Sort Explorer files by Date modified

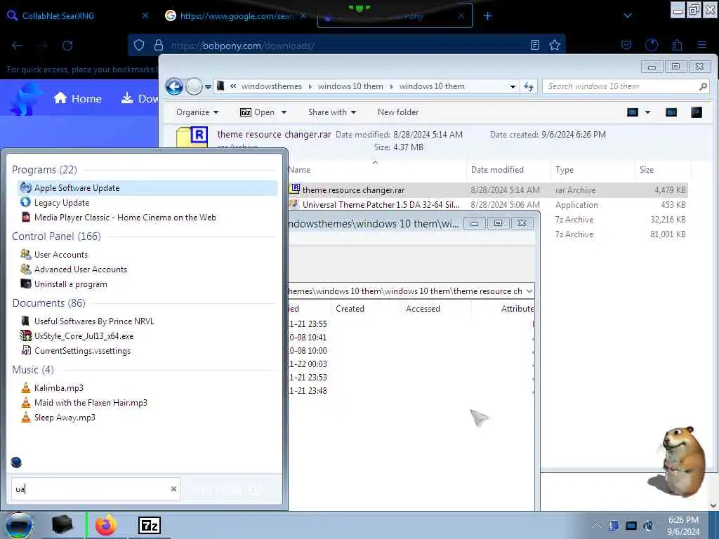click(x=497, y=170)
